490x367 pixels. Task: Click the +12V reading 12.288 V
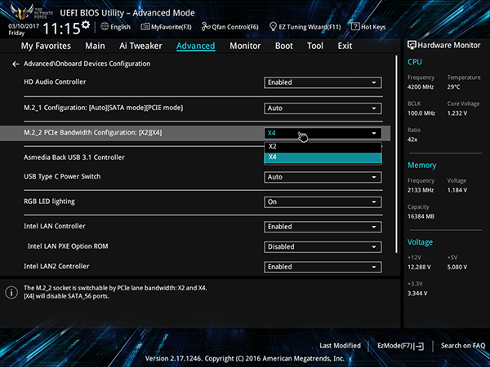(x=419, y=268)
